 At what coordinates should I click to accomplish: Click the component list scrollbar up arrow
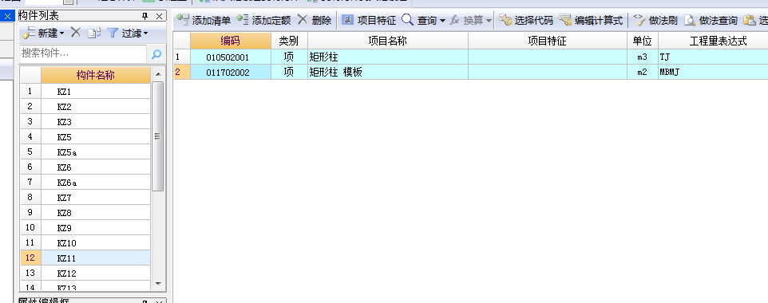(x=158, y=74)
